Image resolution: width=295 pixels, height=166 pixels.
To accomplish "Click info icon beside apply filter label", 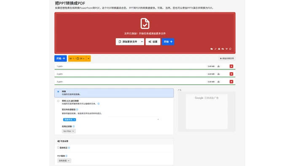I will pyautogui.click(x=74, y=126).
